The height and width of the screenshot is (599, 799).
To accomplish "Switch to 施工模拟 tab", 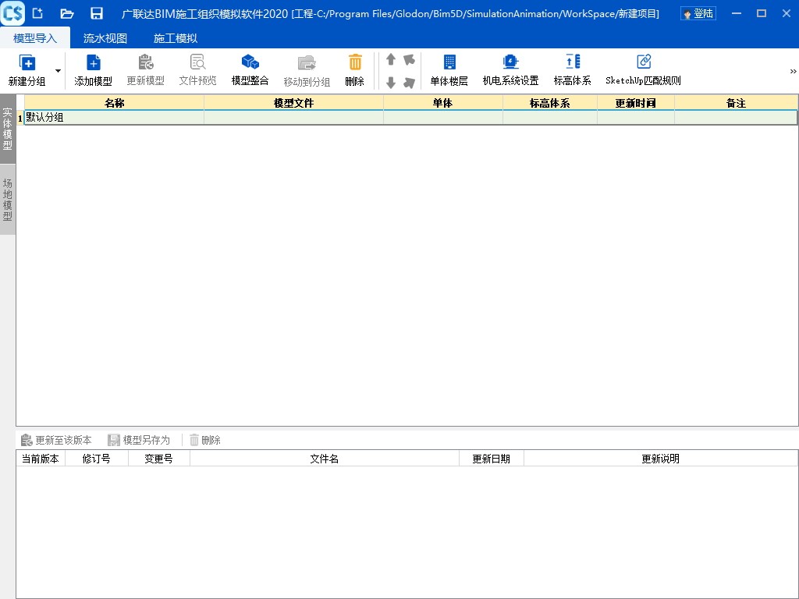I will 176,38.
